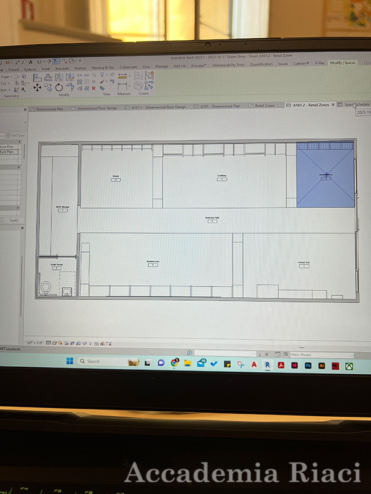This screenshot has height=494, width=371.
Task: Select the Walking Path space tag
Action: (212, 220)
